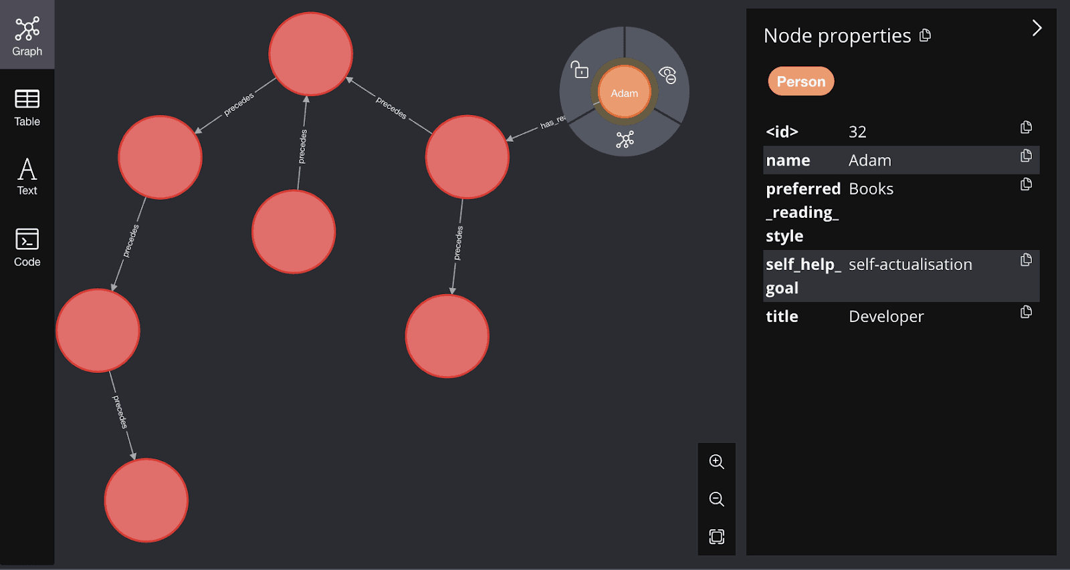This screenshot has width=1070, height=570.
Task: Unlock the Adam node position
Action: click(580, 69)
